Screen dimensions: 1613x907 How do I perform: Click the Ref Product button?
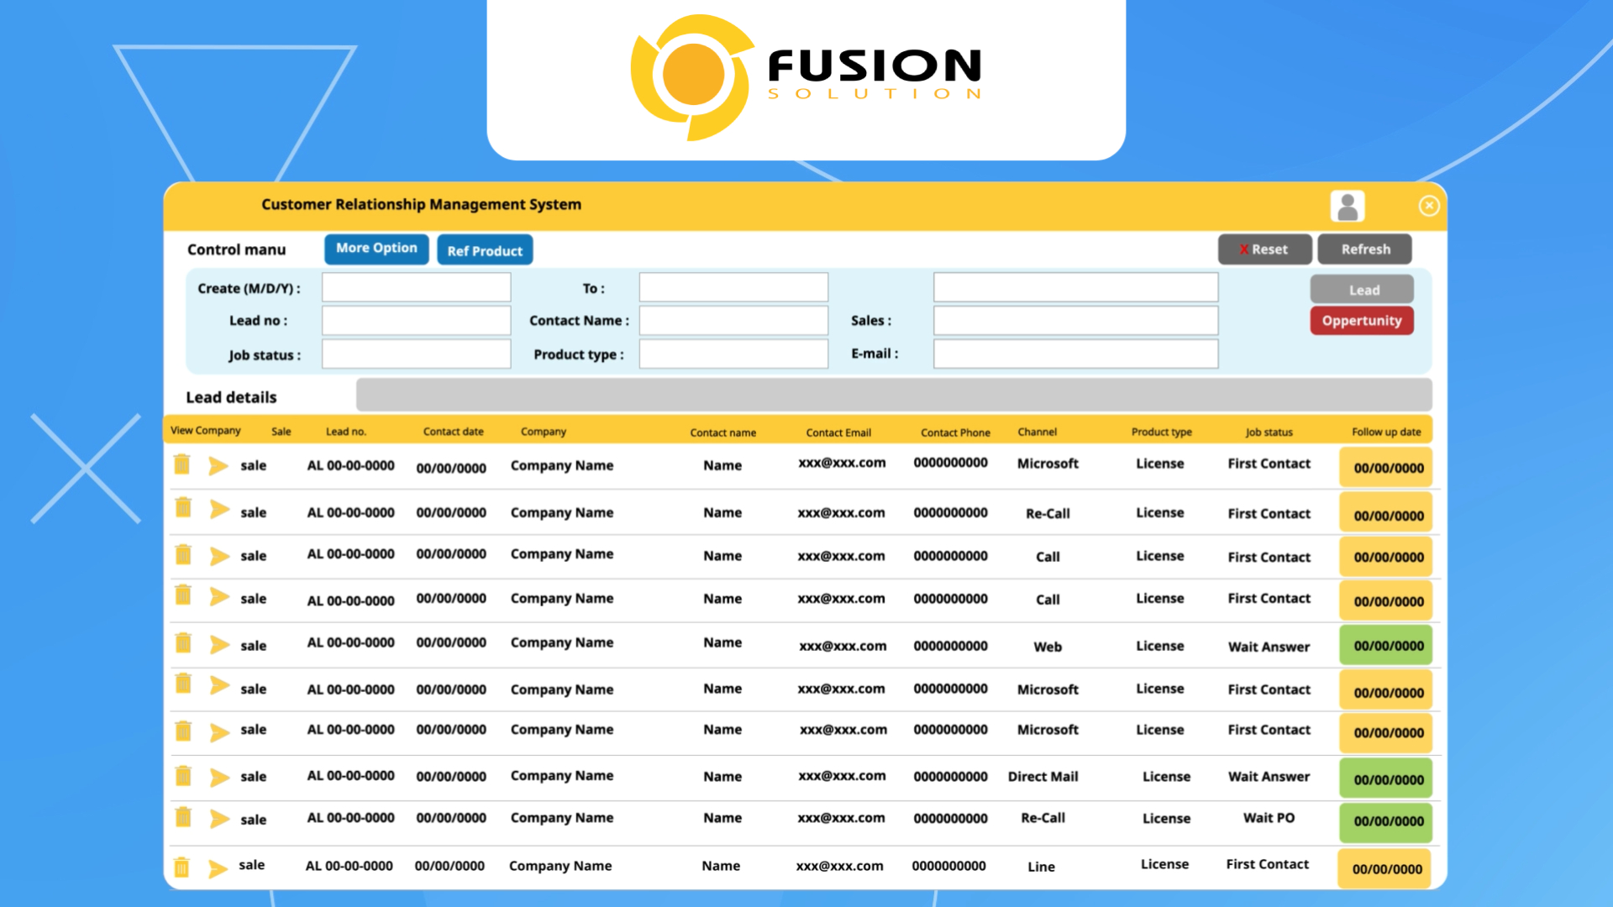point(485,250)
